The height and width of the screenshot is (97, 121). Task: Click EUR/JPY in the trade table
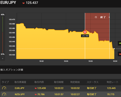pos(19,88)
